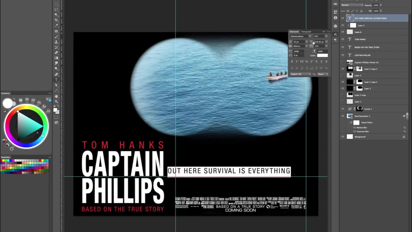Select the Zoom magnifier tool
Screen dimensions: 412x232
coord(56,101)
